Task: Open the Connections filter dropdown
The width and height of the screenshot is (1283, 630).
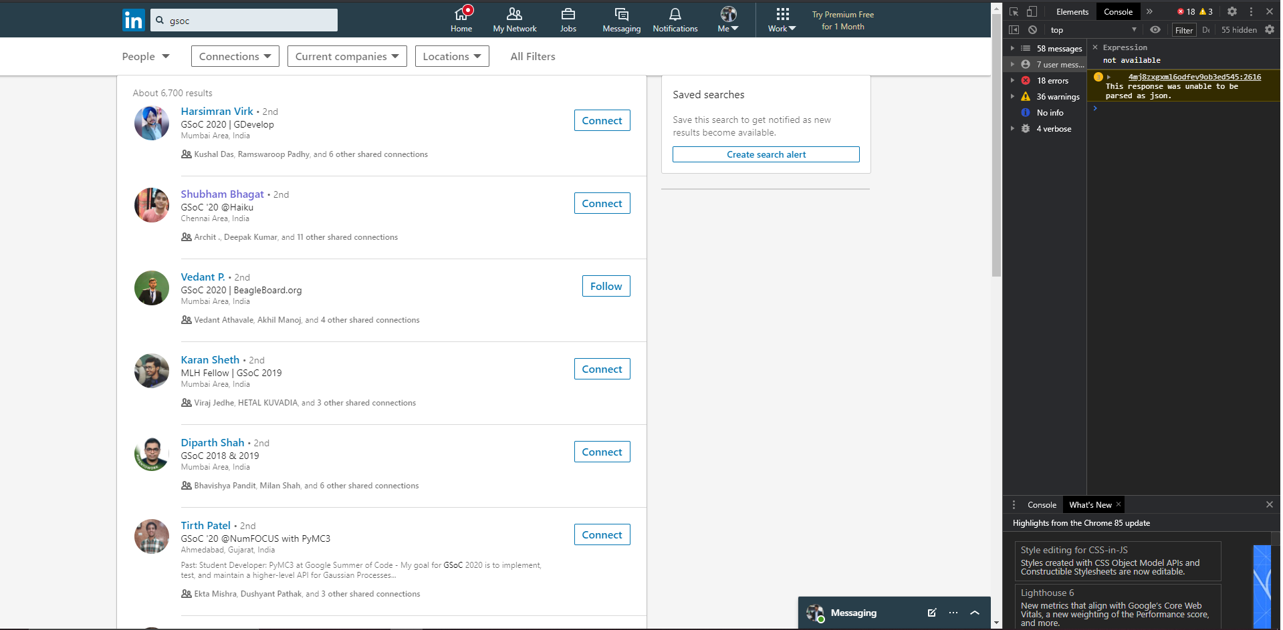Action: point(235,56)
